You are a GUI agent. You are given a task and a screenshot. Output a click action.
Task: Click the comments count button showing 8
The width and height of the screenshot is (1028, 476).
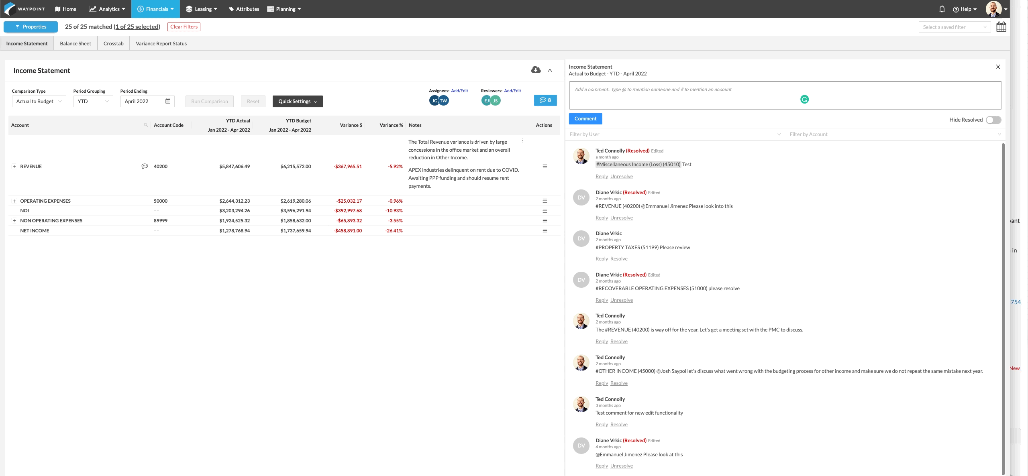point(545,100)
